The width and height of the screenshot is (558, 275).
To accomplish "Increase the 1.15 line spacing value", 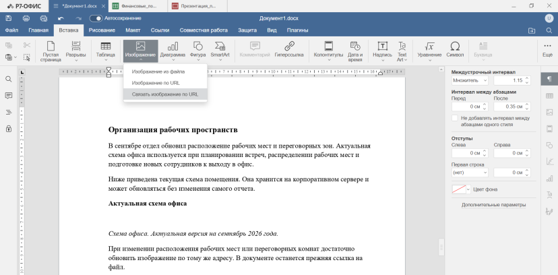I will click(x=527, y=78).
